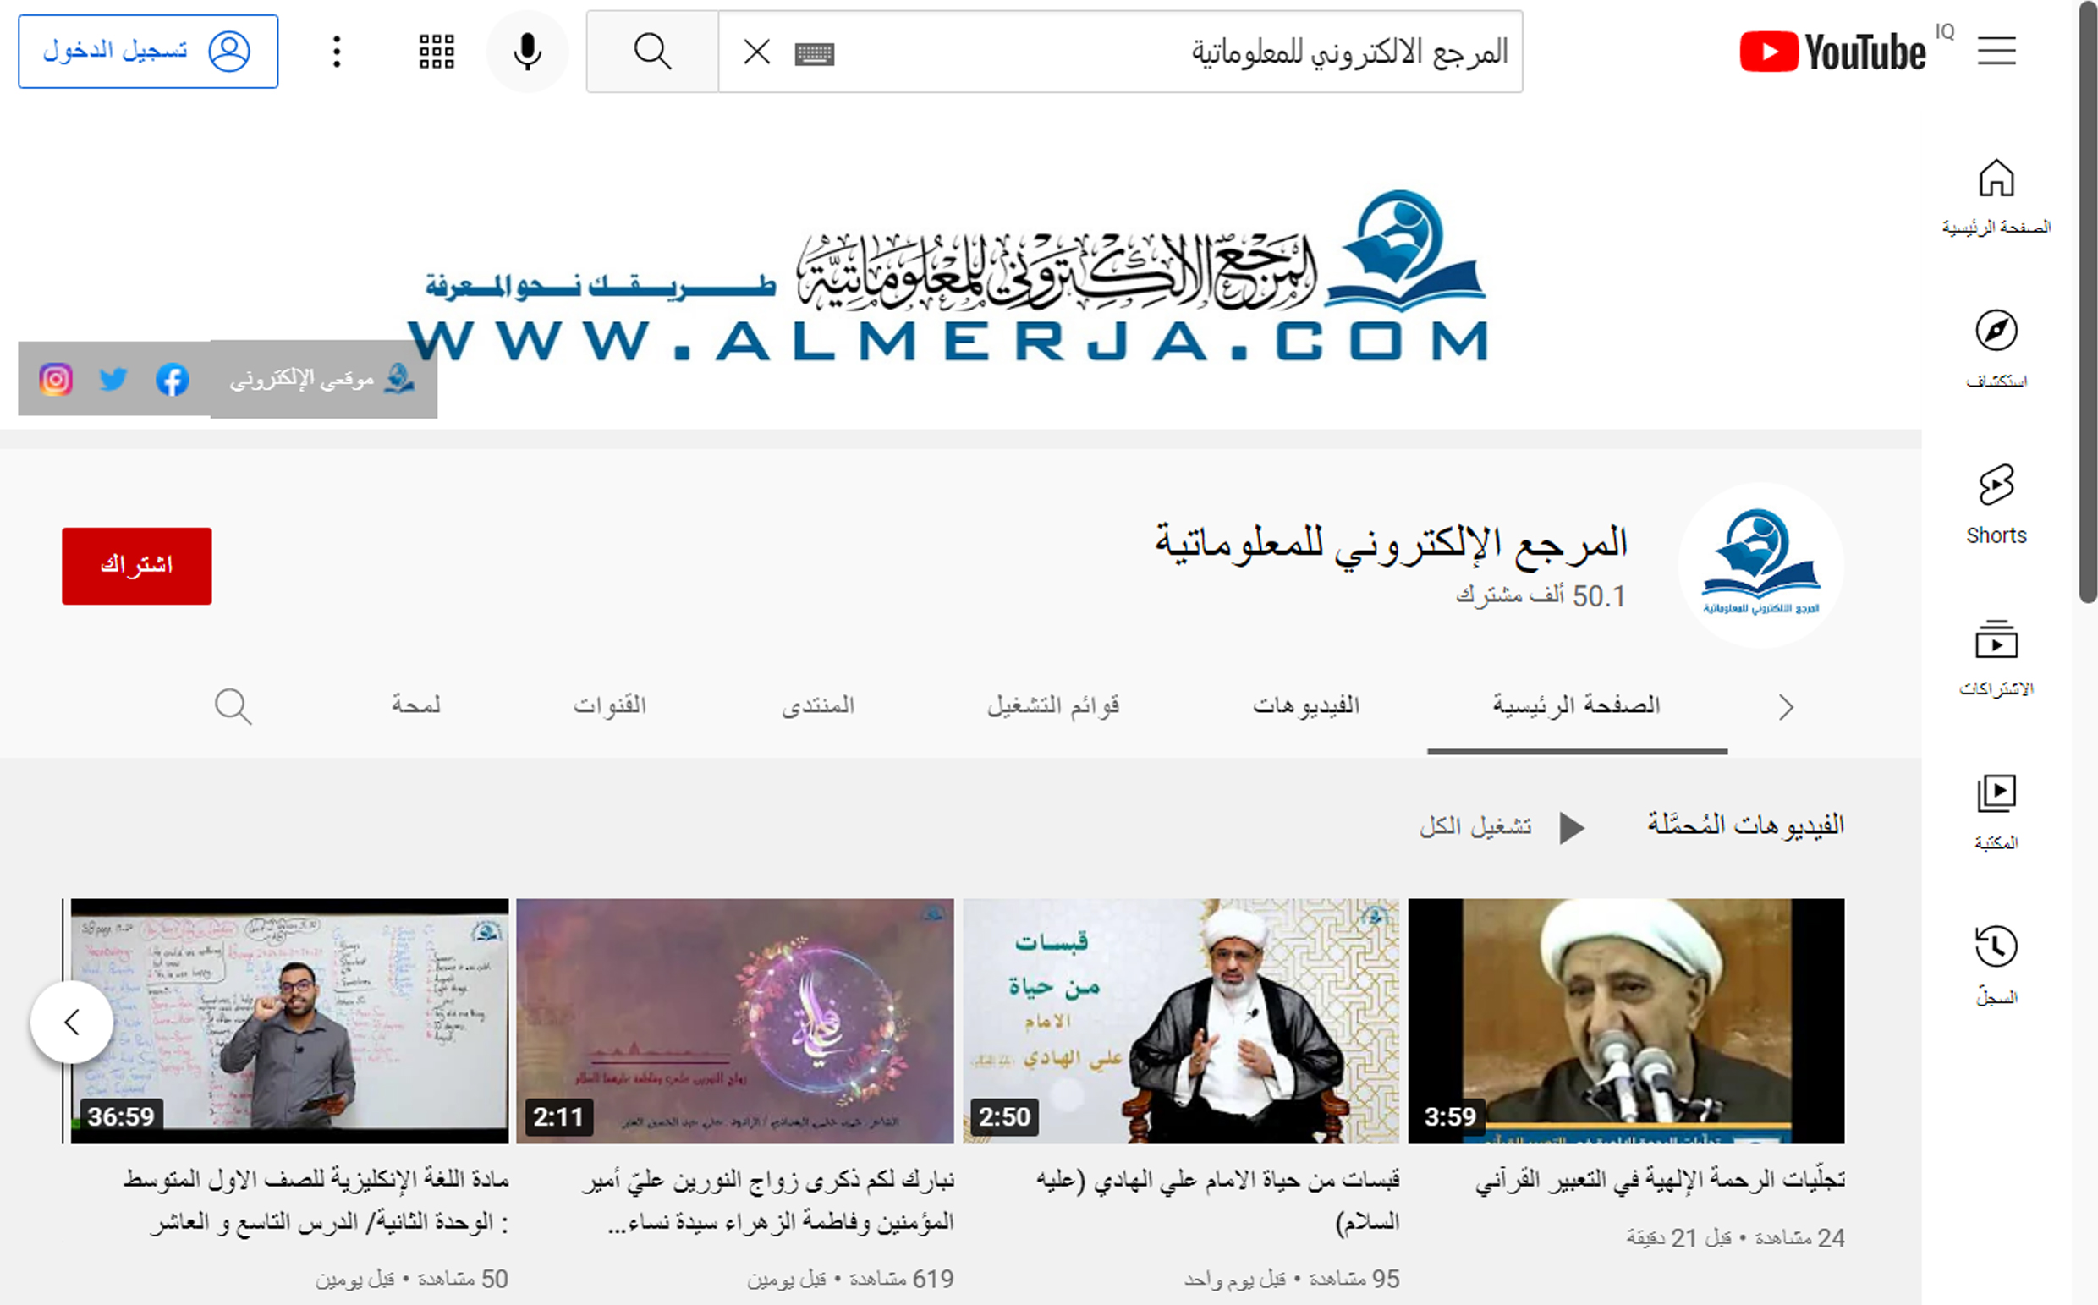Click title مادة اللغة الإنكليزية للصف الاول المتوسط
The image size is (2098, 1305).
pyautogui.click(x=316, y=1201)
